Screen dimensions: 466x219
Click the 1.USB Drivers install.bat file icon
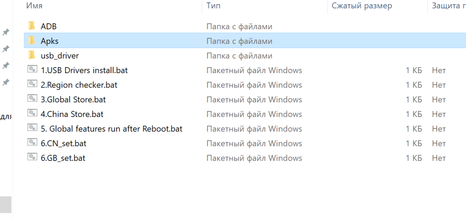point(32,70)
